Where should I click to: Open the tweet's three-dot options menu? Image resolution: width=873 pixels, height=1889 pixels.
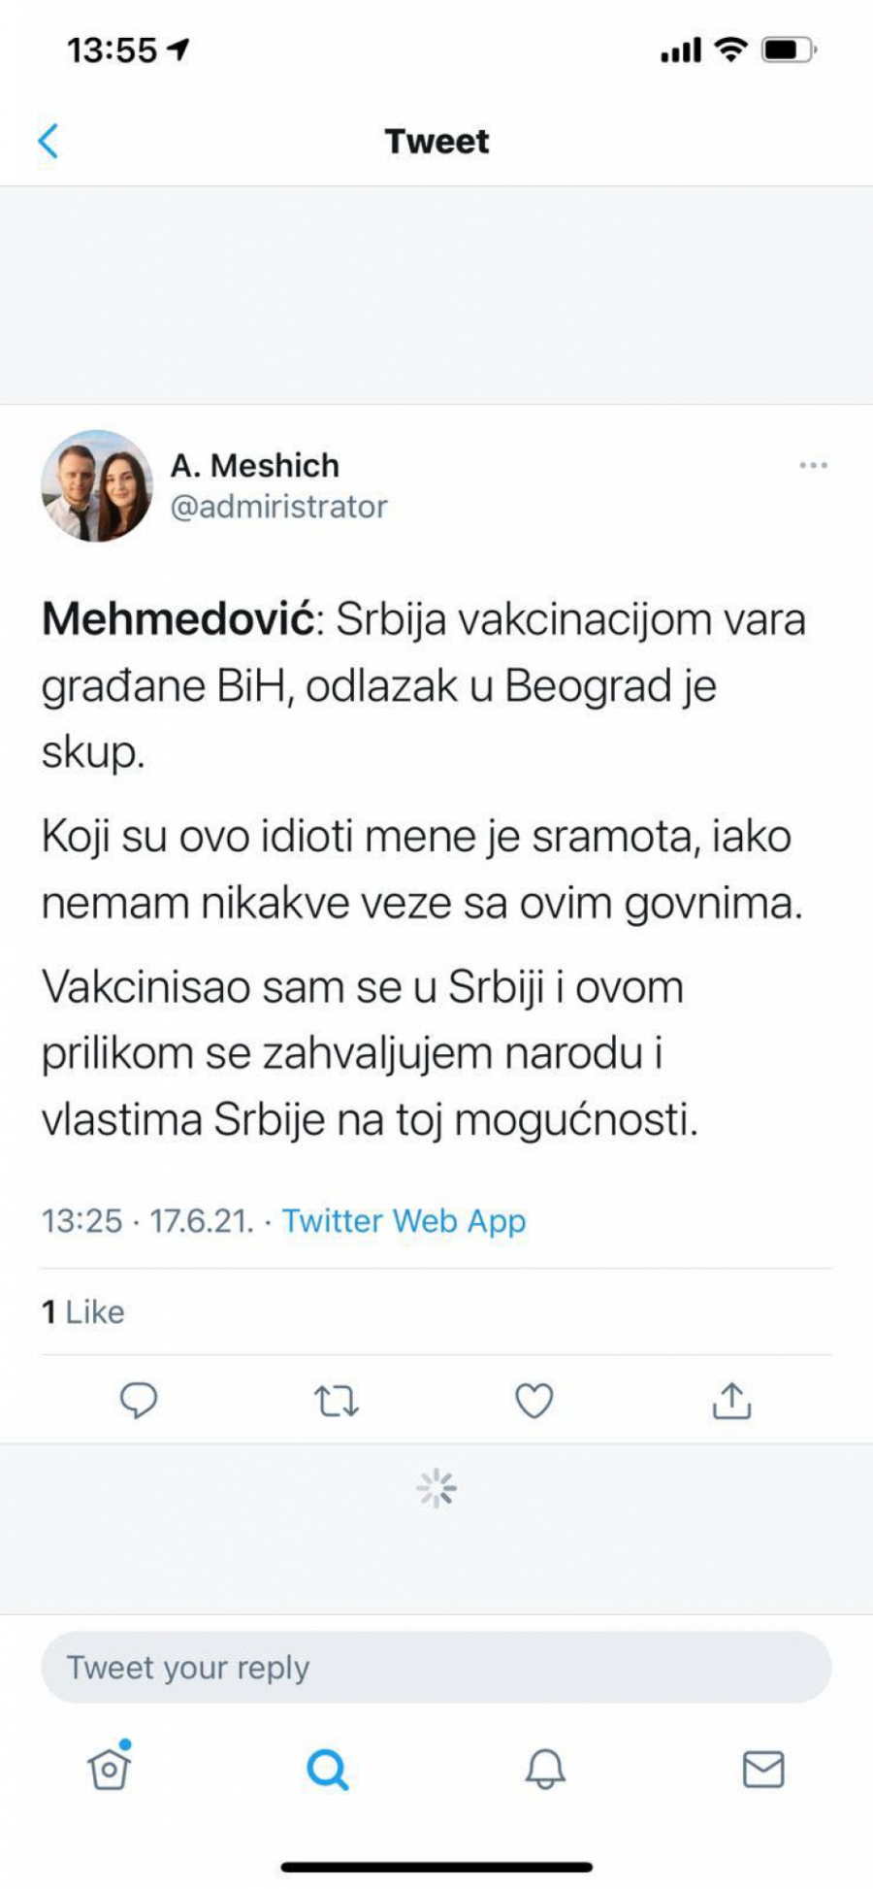(813, 466)
